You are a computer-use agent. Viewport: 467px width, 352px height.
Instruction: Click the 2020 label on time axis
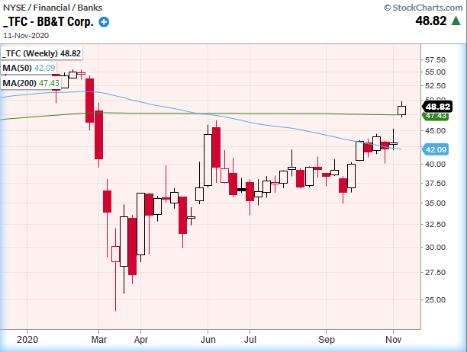[27, 336]
